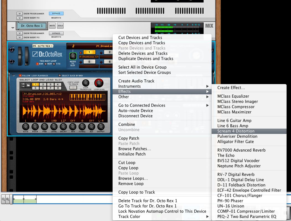Open the loop browser folder icon
The image size is (291, 221).
[x=28, y=85]
